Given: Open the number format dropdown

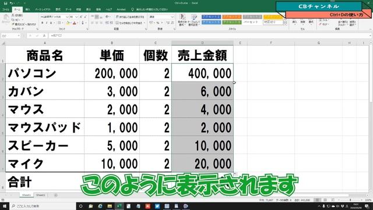Looking at the screenshot, I should click(172, 17).
